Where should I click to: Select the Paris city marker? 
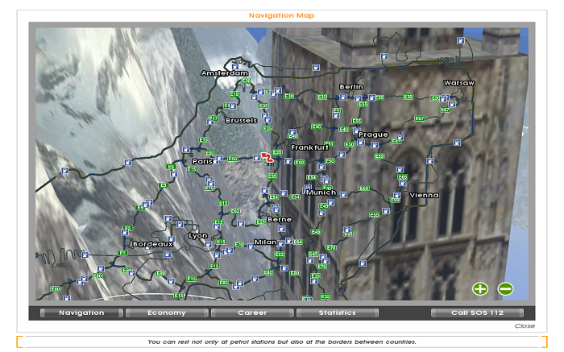(x=201, y=161)
